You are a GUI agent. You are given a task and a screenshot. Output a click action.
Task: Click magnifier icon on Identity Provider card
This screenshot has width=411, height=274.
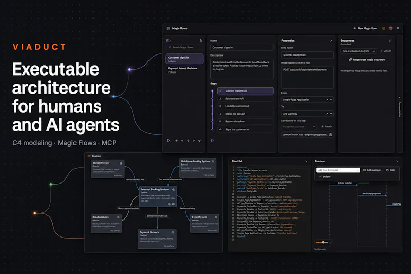(121, 163)
